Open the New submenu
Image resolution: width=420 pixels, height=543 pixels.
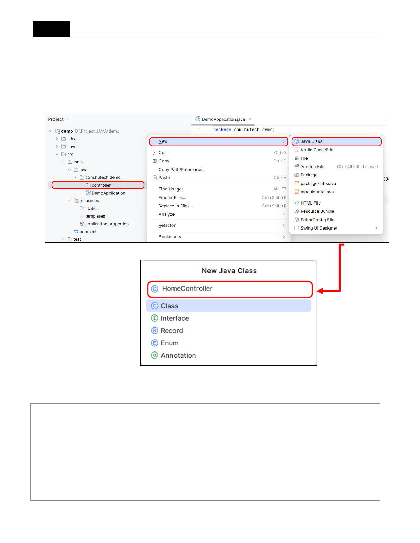coord(218,141)
